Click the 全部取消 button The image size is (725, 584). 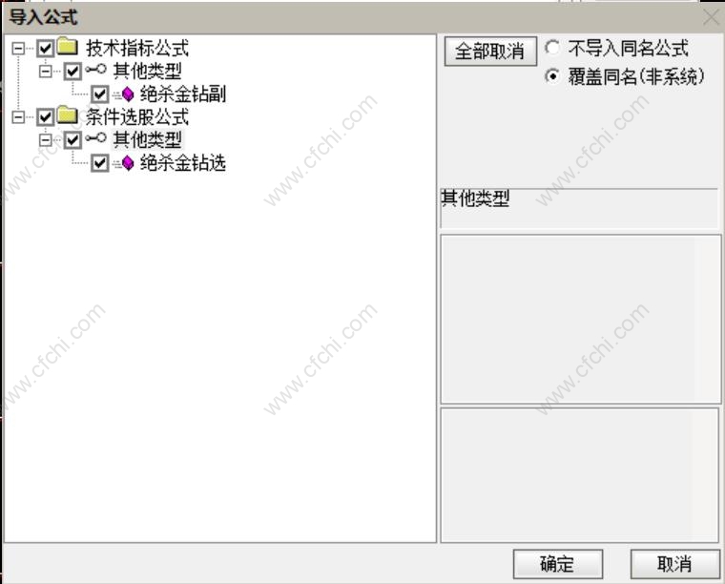[490, 51]
